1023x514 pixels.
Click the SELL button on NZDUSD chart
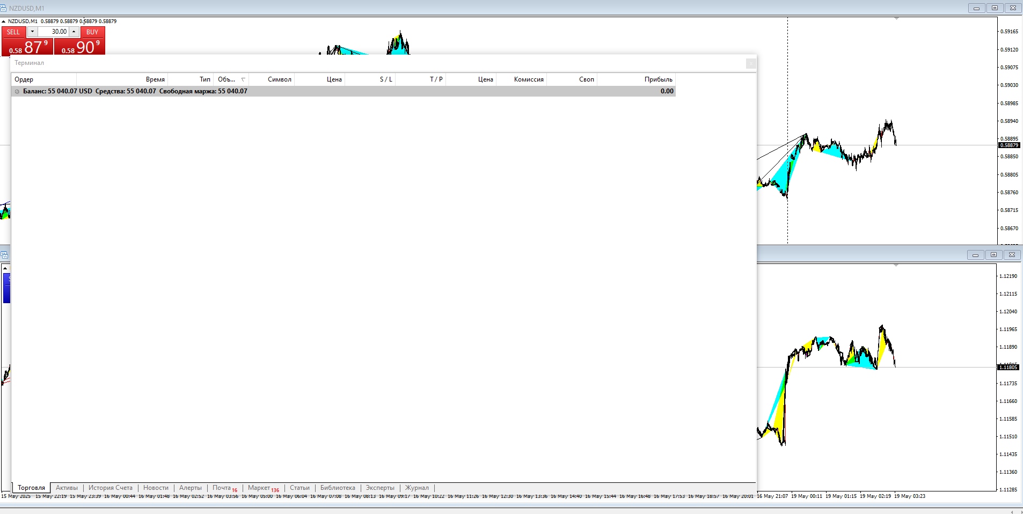tap(13, 32)
